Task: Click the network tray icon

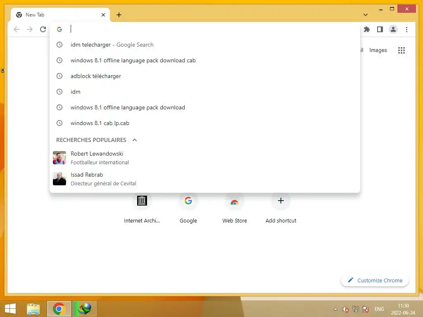Action: (x=356, y=309)
